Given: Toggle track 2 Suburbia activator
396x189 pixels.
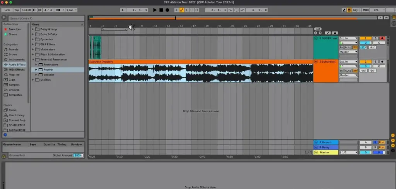Looking at the screenshot, I should pyautogui.click(x=365, y=62).
